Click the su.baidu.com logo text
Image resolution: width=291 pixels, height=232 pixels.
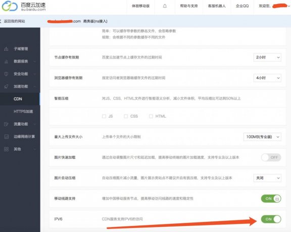point(33,10)
